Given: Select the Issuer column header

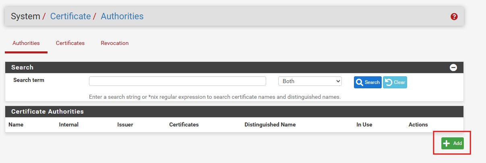Looking at the screenshot, I should (x=125, y=125).
